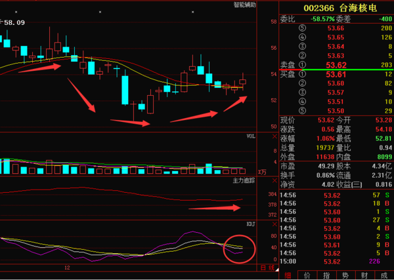Screen dimensions: 394x280
Task: Close the KDJ indicator panel
Action: [274, 224]
